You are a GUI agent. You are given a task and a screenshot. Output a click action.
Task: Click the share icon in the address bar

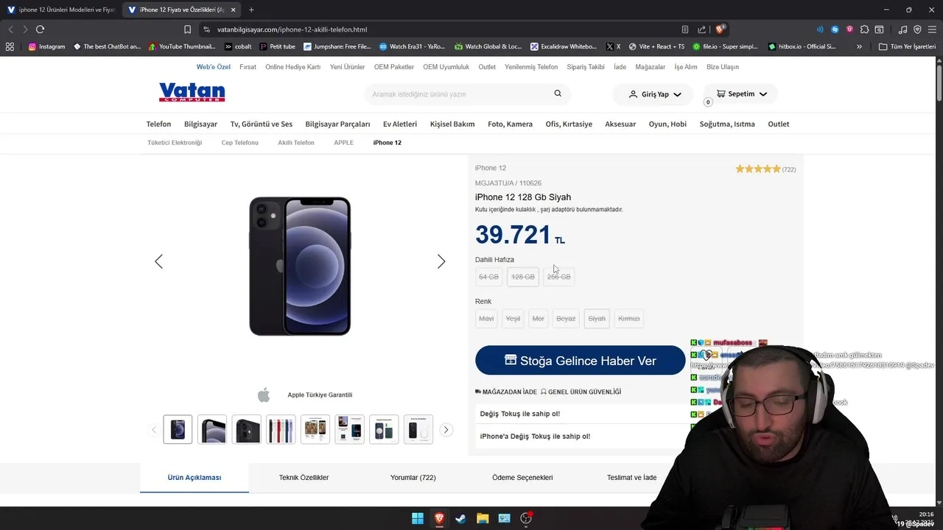click(x=701, y=29)
